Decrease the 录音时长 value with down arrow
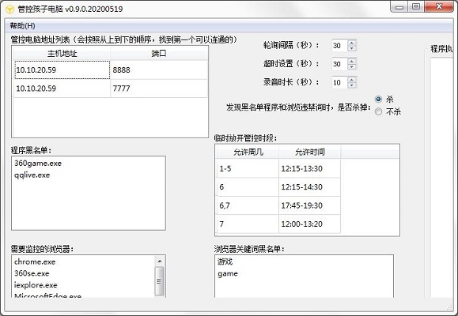Viewport: 458px width, 316px height. point(352,85)
